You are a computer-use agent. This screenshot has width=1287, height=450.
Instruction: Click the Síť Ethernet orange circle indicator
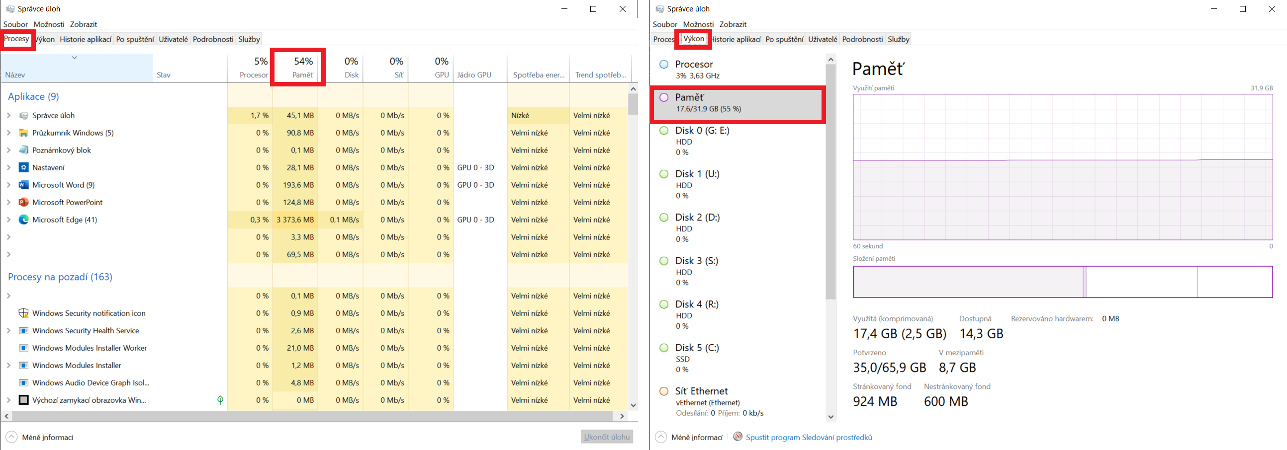point(664,391)
